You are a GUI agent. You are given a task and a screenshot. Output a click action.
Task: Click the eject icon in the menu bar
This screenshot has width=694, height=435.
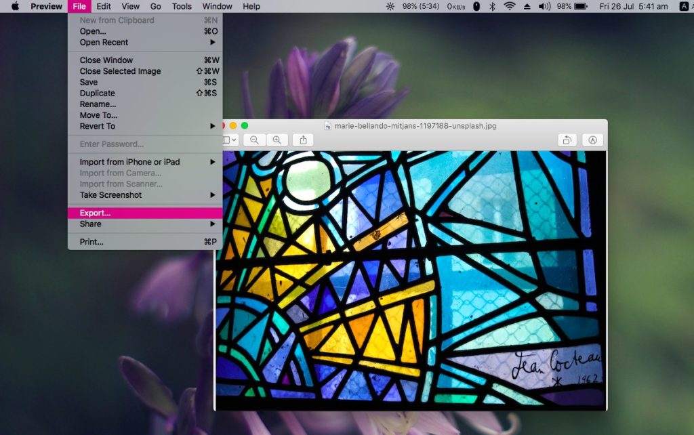(x=527, y=6)
